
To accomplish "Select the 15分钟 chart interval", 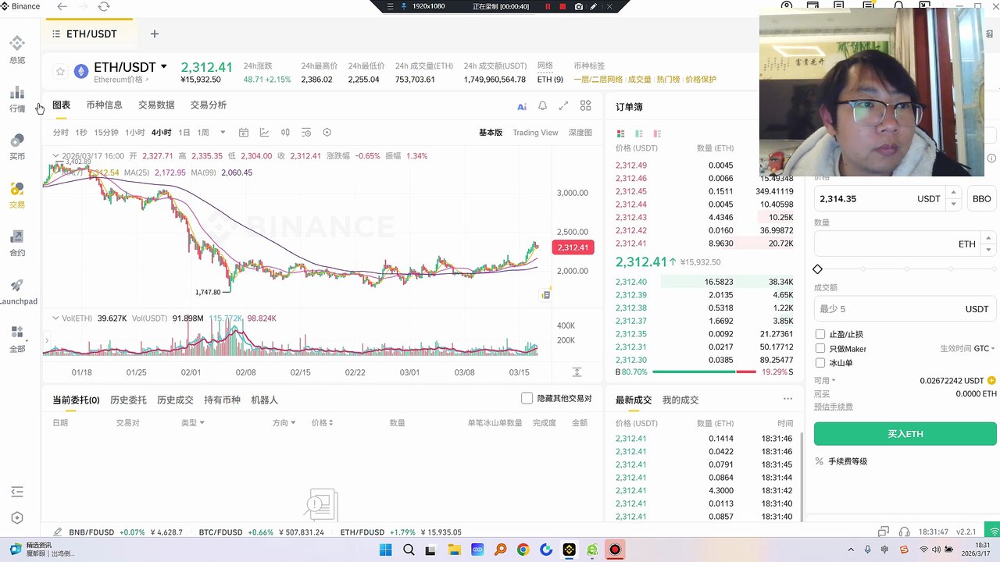I will point(106,133).
